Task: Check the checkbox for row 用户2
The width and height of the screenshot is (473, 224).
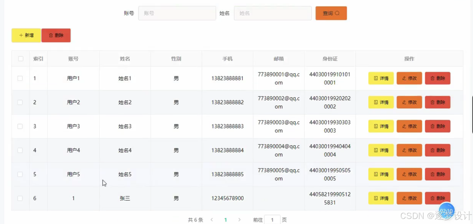Action: coord(20,102)
